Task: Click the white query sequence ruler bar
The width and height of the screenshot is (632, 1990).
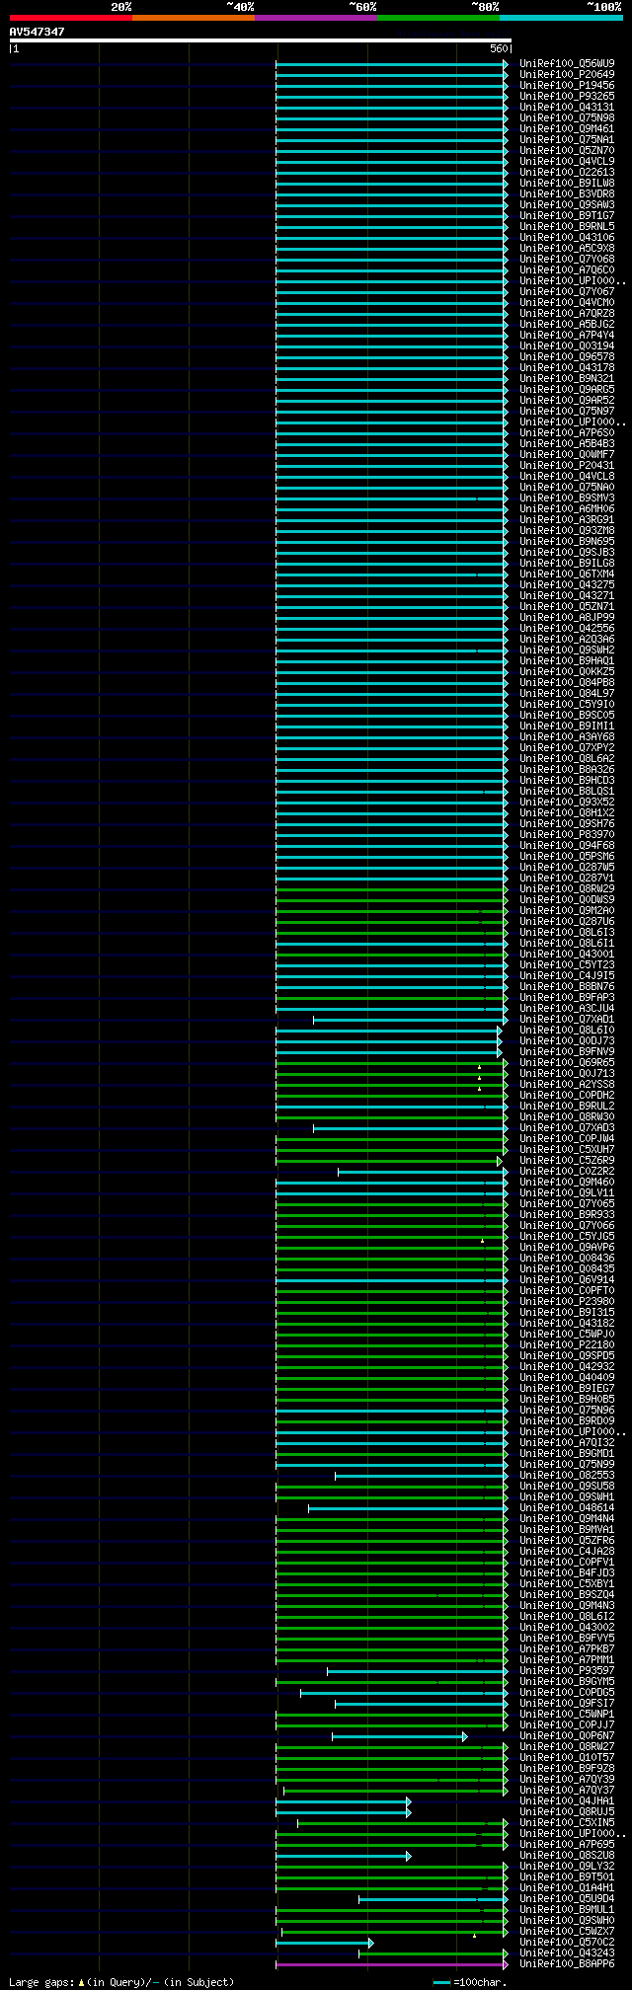Action: (260, 40)
